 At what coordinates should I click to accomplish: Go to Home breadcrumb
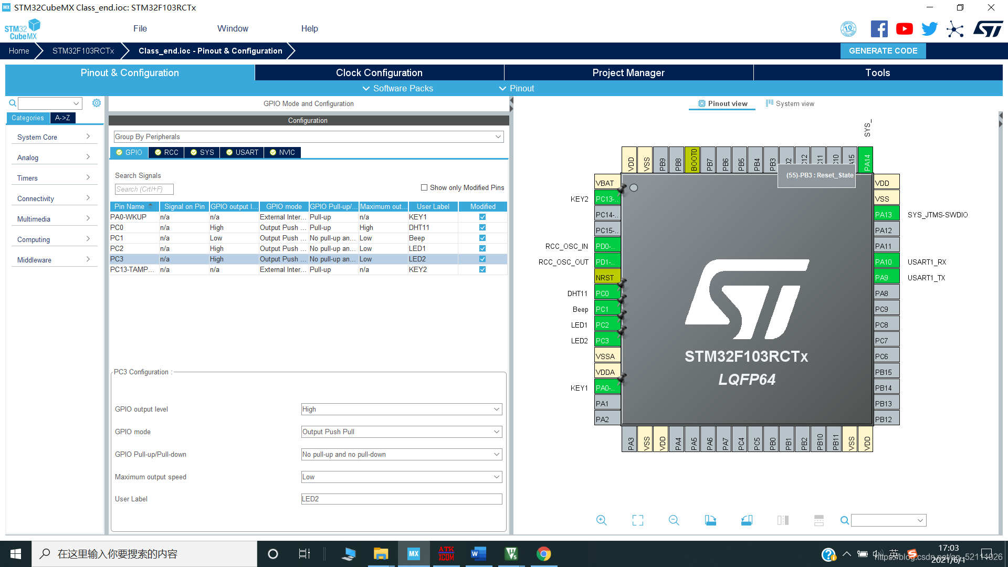19,51
